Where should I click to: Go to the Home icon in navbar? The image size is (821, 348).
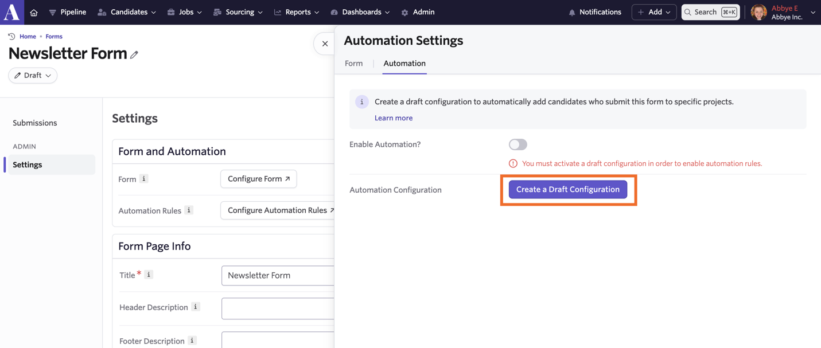pyautogui.click(x=34, y=12)
